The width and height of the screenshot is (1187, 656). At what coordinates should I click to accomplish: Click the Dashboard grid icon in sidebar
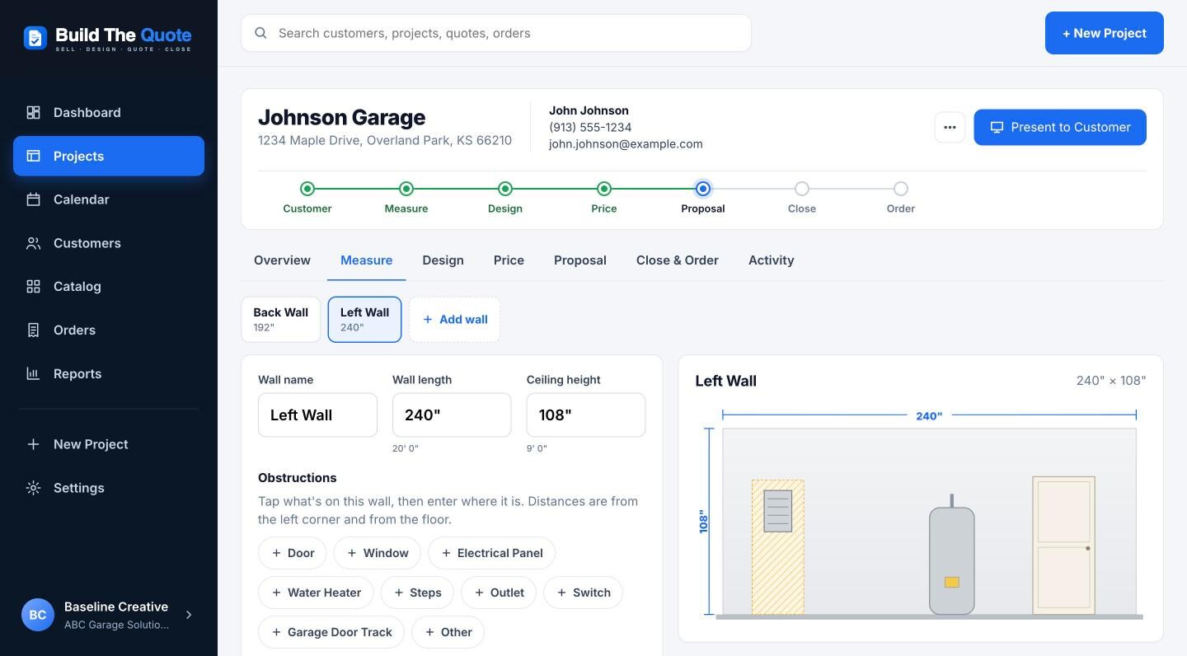[x=33, y=112]
